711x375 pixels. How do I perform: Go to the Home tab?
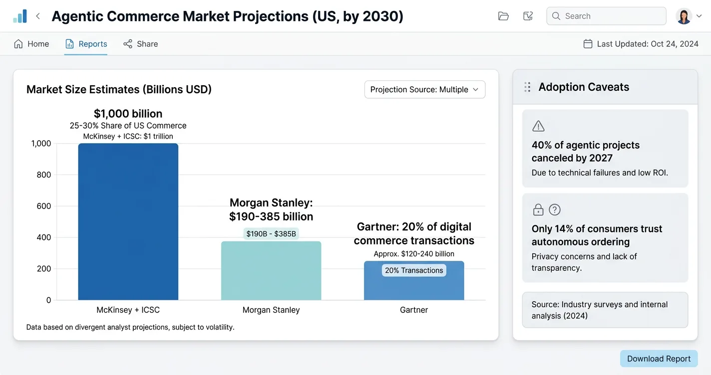point(31,44)
